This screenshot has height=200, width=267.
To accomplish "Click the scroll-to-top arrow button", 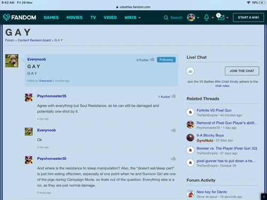I will pos(264,197).
